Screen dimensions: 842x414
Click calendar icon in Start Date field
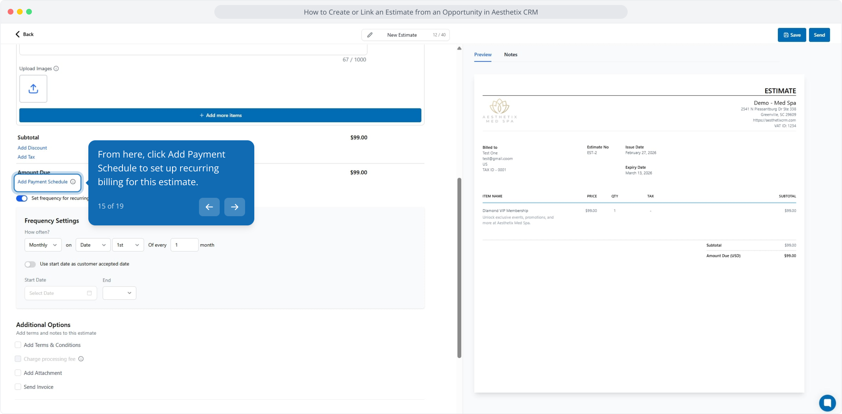[89, 293]
